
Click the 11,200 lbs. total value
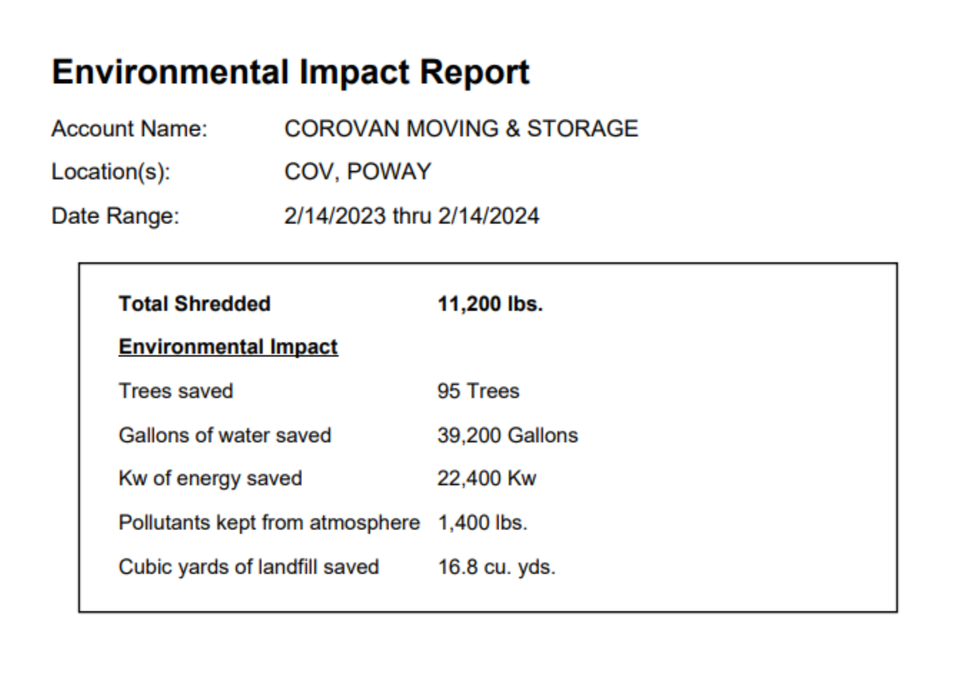tap(490, 304)
